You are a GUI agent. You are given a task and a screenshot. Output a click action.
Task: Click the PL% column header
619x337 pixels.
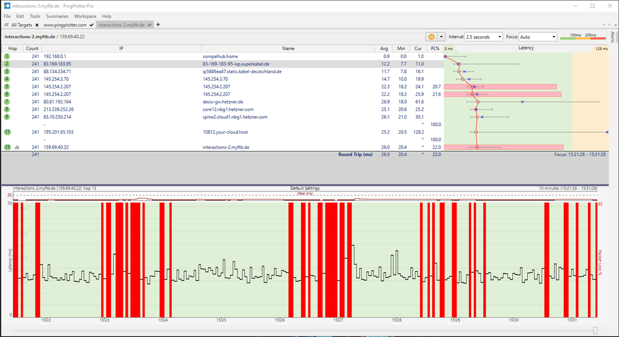(434, 48)
